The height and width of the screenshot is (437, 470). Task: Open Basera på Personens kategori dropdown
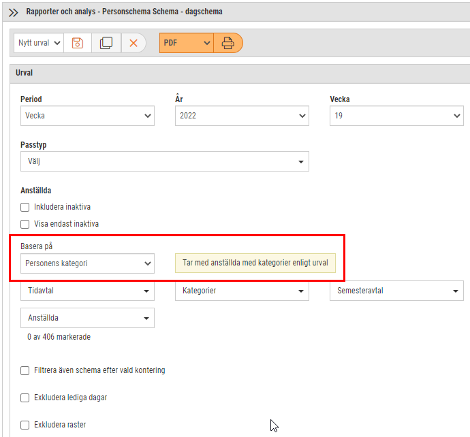pyautogui.click(x=87, y=263)
